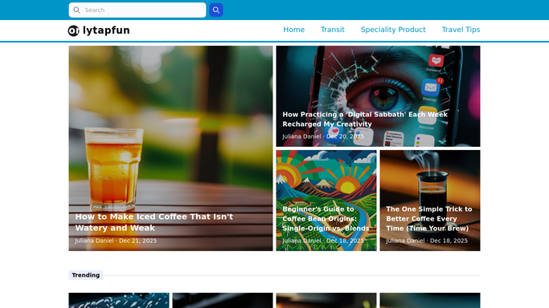549x308 pixels.
Task: Click the Trending section label
Action: pyautogui.click(x=86, y=275)
